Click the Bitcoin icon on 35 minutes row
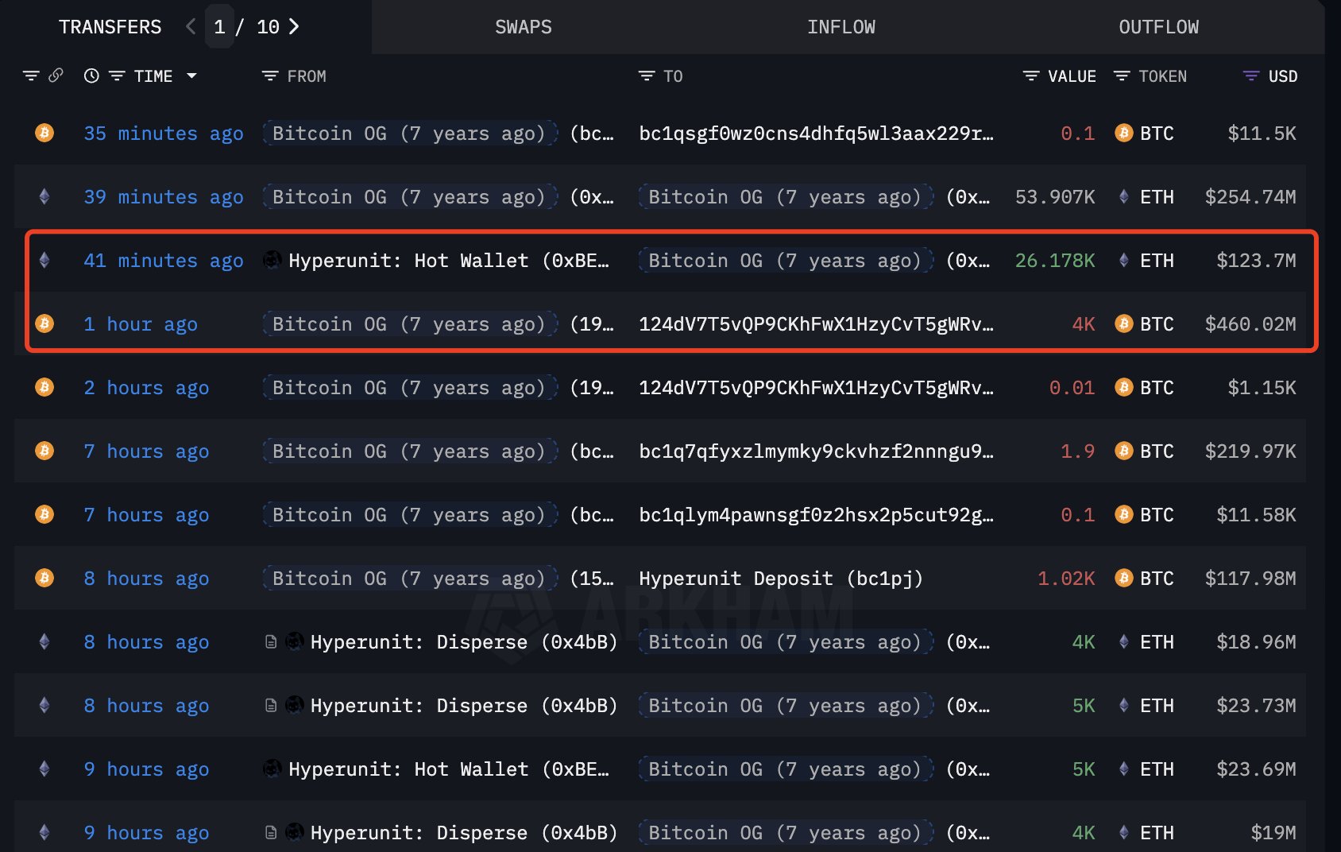 click(44, 133)
